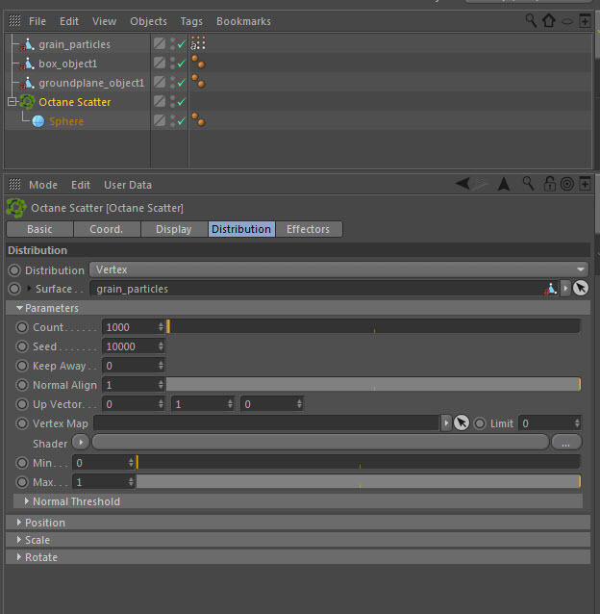This screenshot has height=614, width=600.
Task: Click the Basic tab button
Action: [39, 229]
